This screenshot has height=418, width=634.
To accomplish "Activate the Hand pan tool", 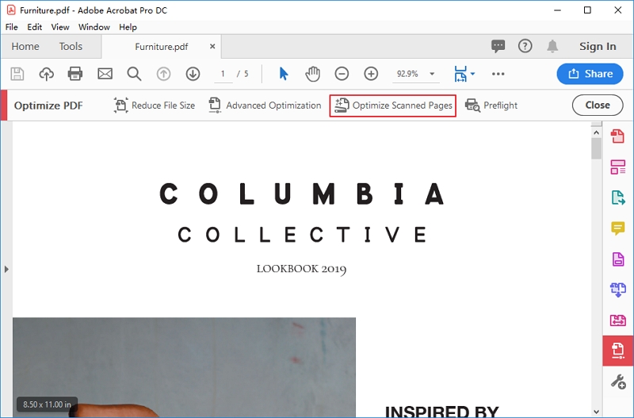I will pyautogui.click(x=312, y=74).
